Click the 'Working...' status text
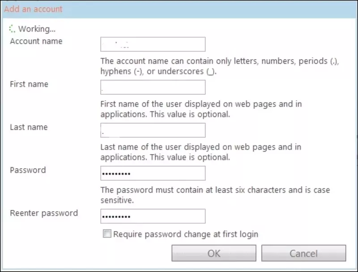This screenshot has width=358, height=272. coord(37,29)
